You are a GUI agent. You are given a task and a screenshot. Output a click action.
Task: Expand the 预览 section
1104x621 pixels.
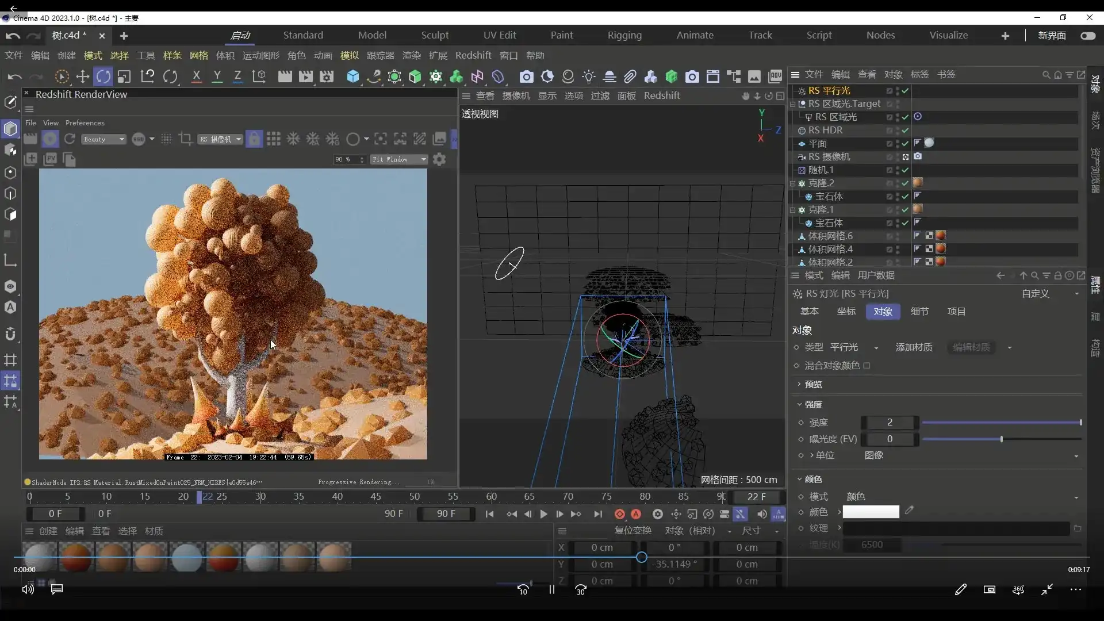(x=812, y=384)
